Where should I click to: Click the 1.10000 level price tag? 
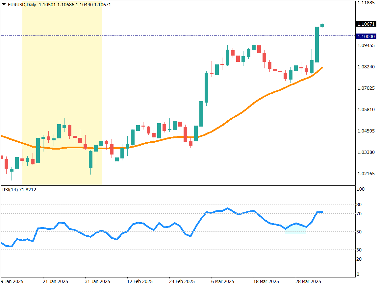click(366, 36)
